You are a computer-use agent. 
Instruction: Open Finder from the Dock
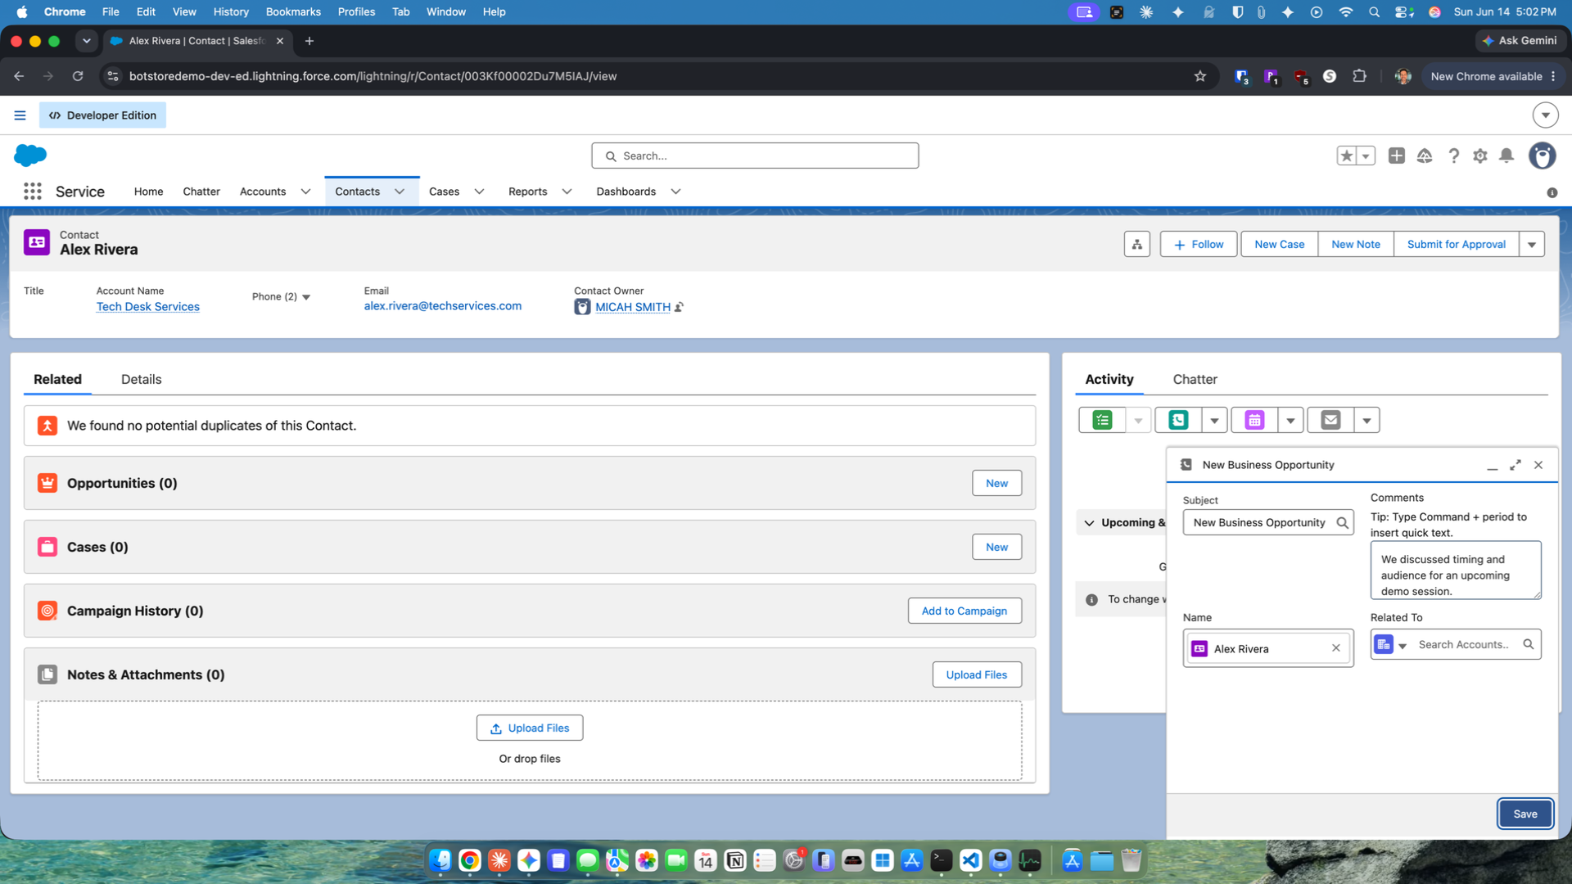coord(440,860)
